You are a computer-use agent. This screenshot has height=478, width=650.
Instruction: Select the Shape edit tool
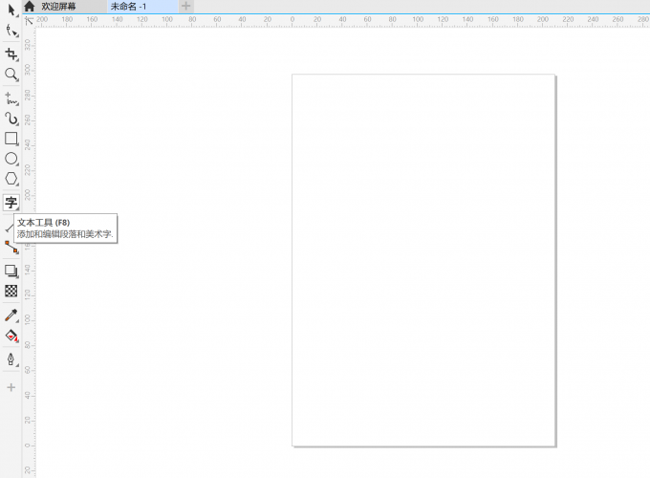coord(11,31)
